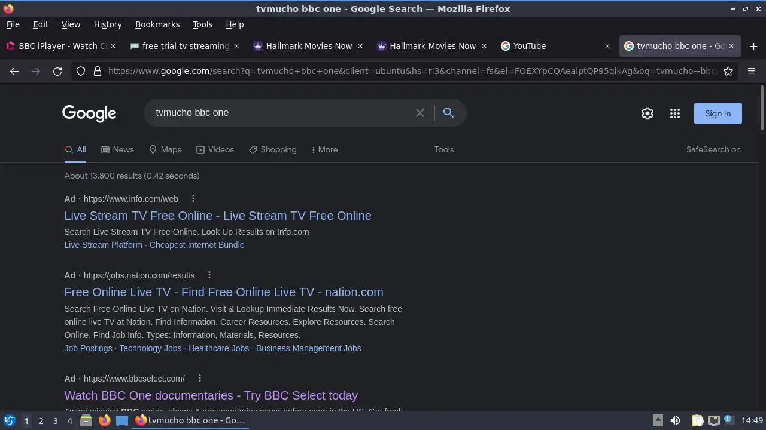Open the Google apps grid icon
Image resolution: width=766 pixels, height=430 pixels.
pos(675,113)
